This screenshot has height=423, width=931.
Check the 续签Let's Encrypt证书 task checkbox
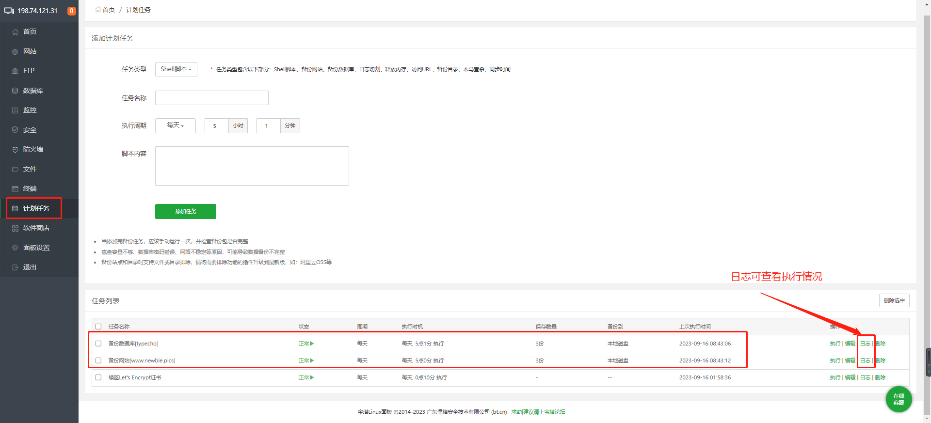98,377
